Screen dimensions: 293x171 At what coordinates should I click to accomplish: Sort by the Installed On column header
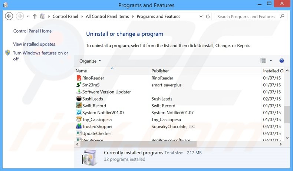(x=273, y=71)
